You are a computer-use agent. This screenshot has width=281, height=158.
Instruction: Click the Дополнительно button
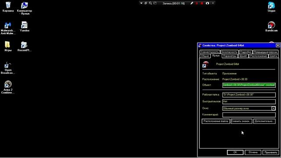264,121
